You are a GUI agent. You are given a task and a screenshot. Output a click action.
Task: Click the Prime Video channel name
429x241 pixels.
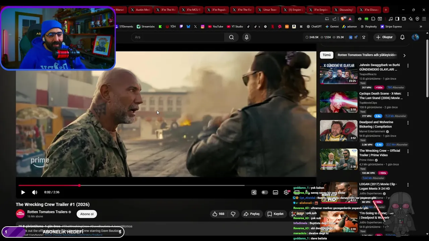tap(367, 160)
